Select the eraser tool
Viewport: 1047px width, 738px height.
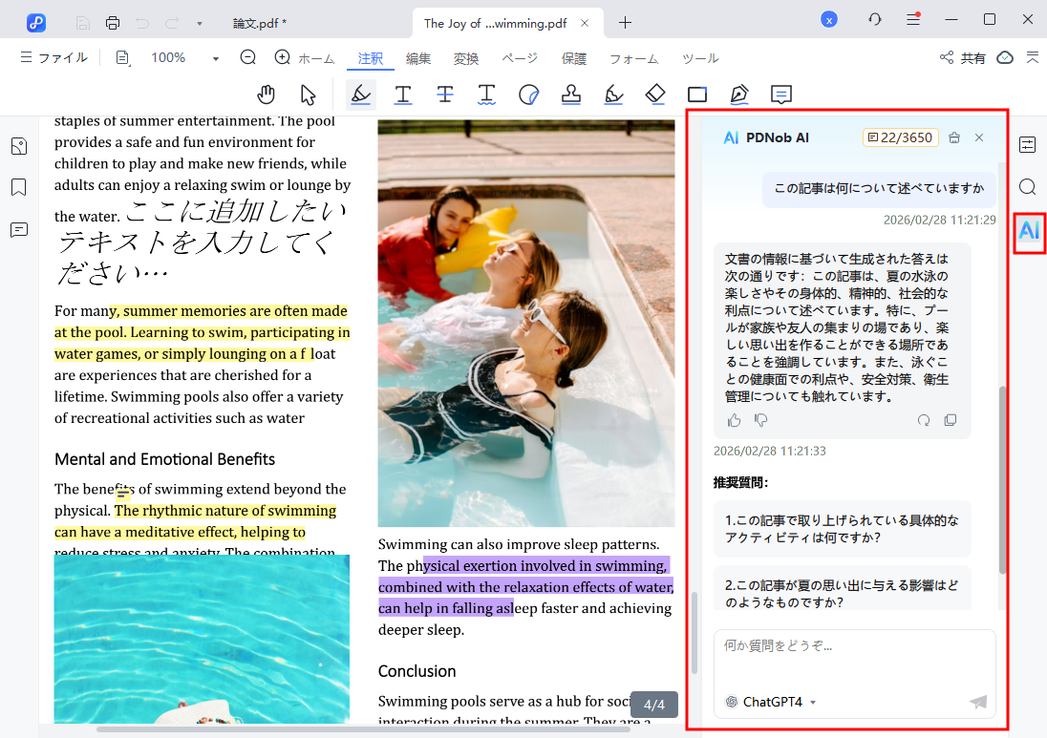[x=654, y=95]
